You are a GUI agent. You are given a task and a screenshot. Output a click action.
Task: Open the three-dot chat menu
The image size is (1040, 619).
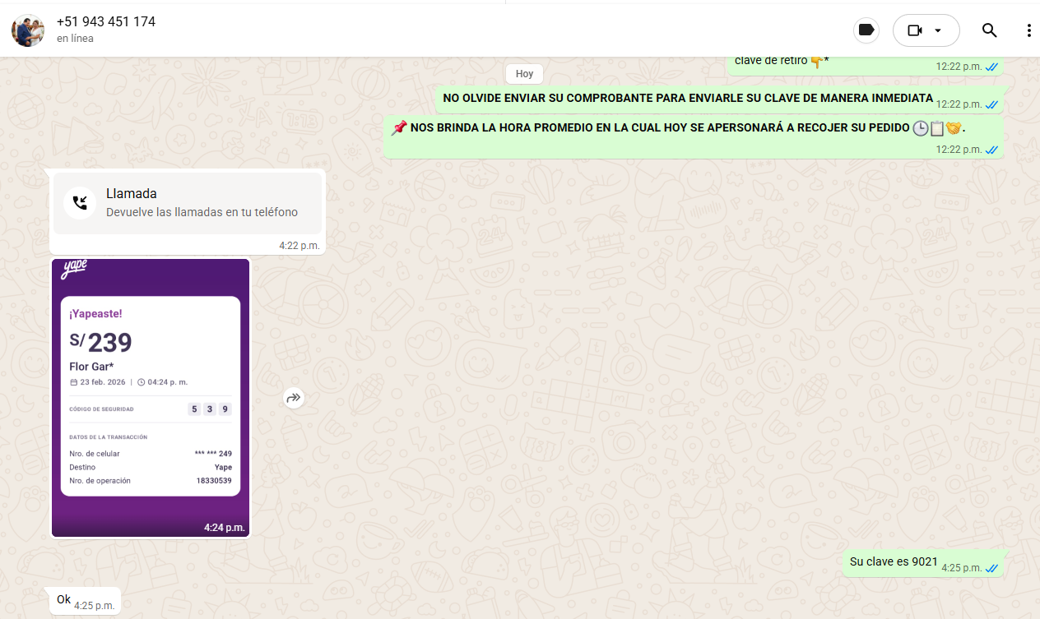tap(1028, 30)
